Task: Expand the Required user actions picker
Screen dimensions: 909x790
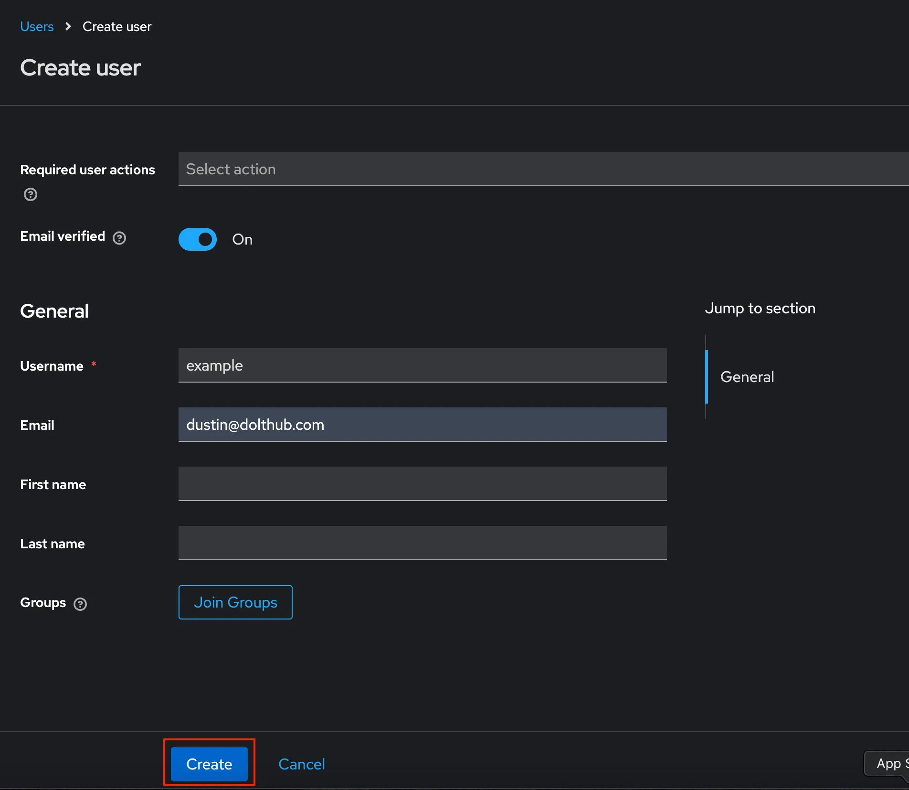Action: coord(430,169)
